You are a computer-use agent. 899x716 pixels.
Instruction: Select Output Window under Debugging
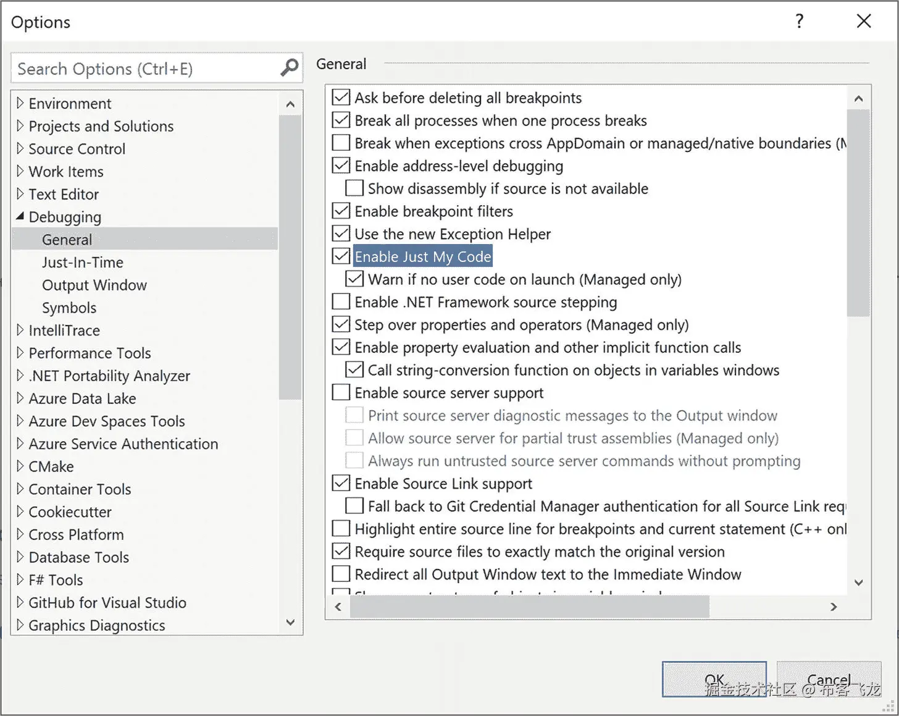(x=94, y=285)
